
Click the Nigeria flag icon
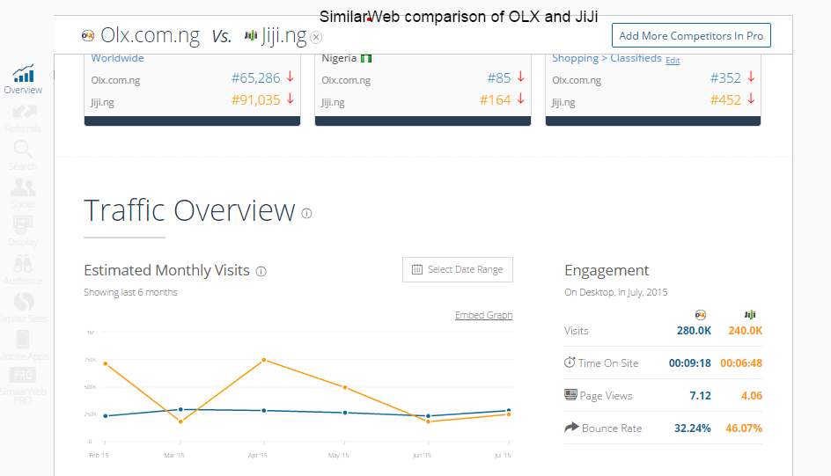pos(366,58)
